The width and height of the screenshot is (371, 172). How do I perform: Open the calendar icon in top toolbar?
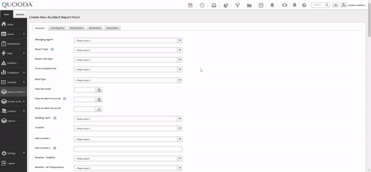coord(190,5)
